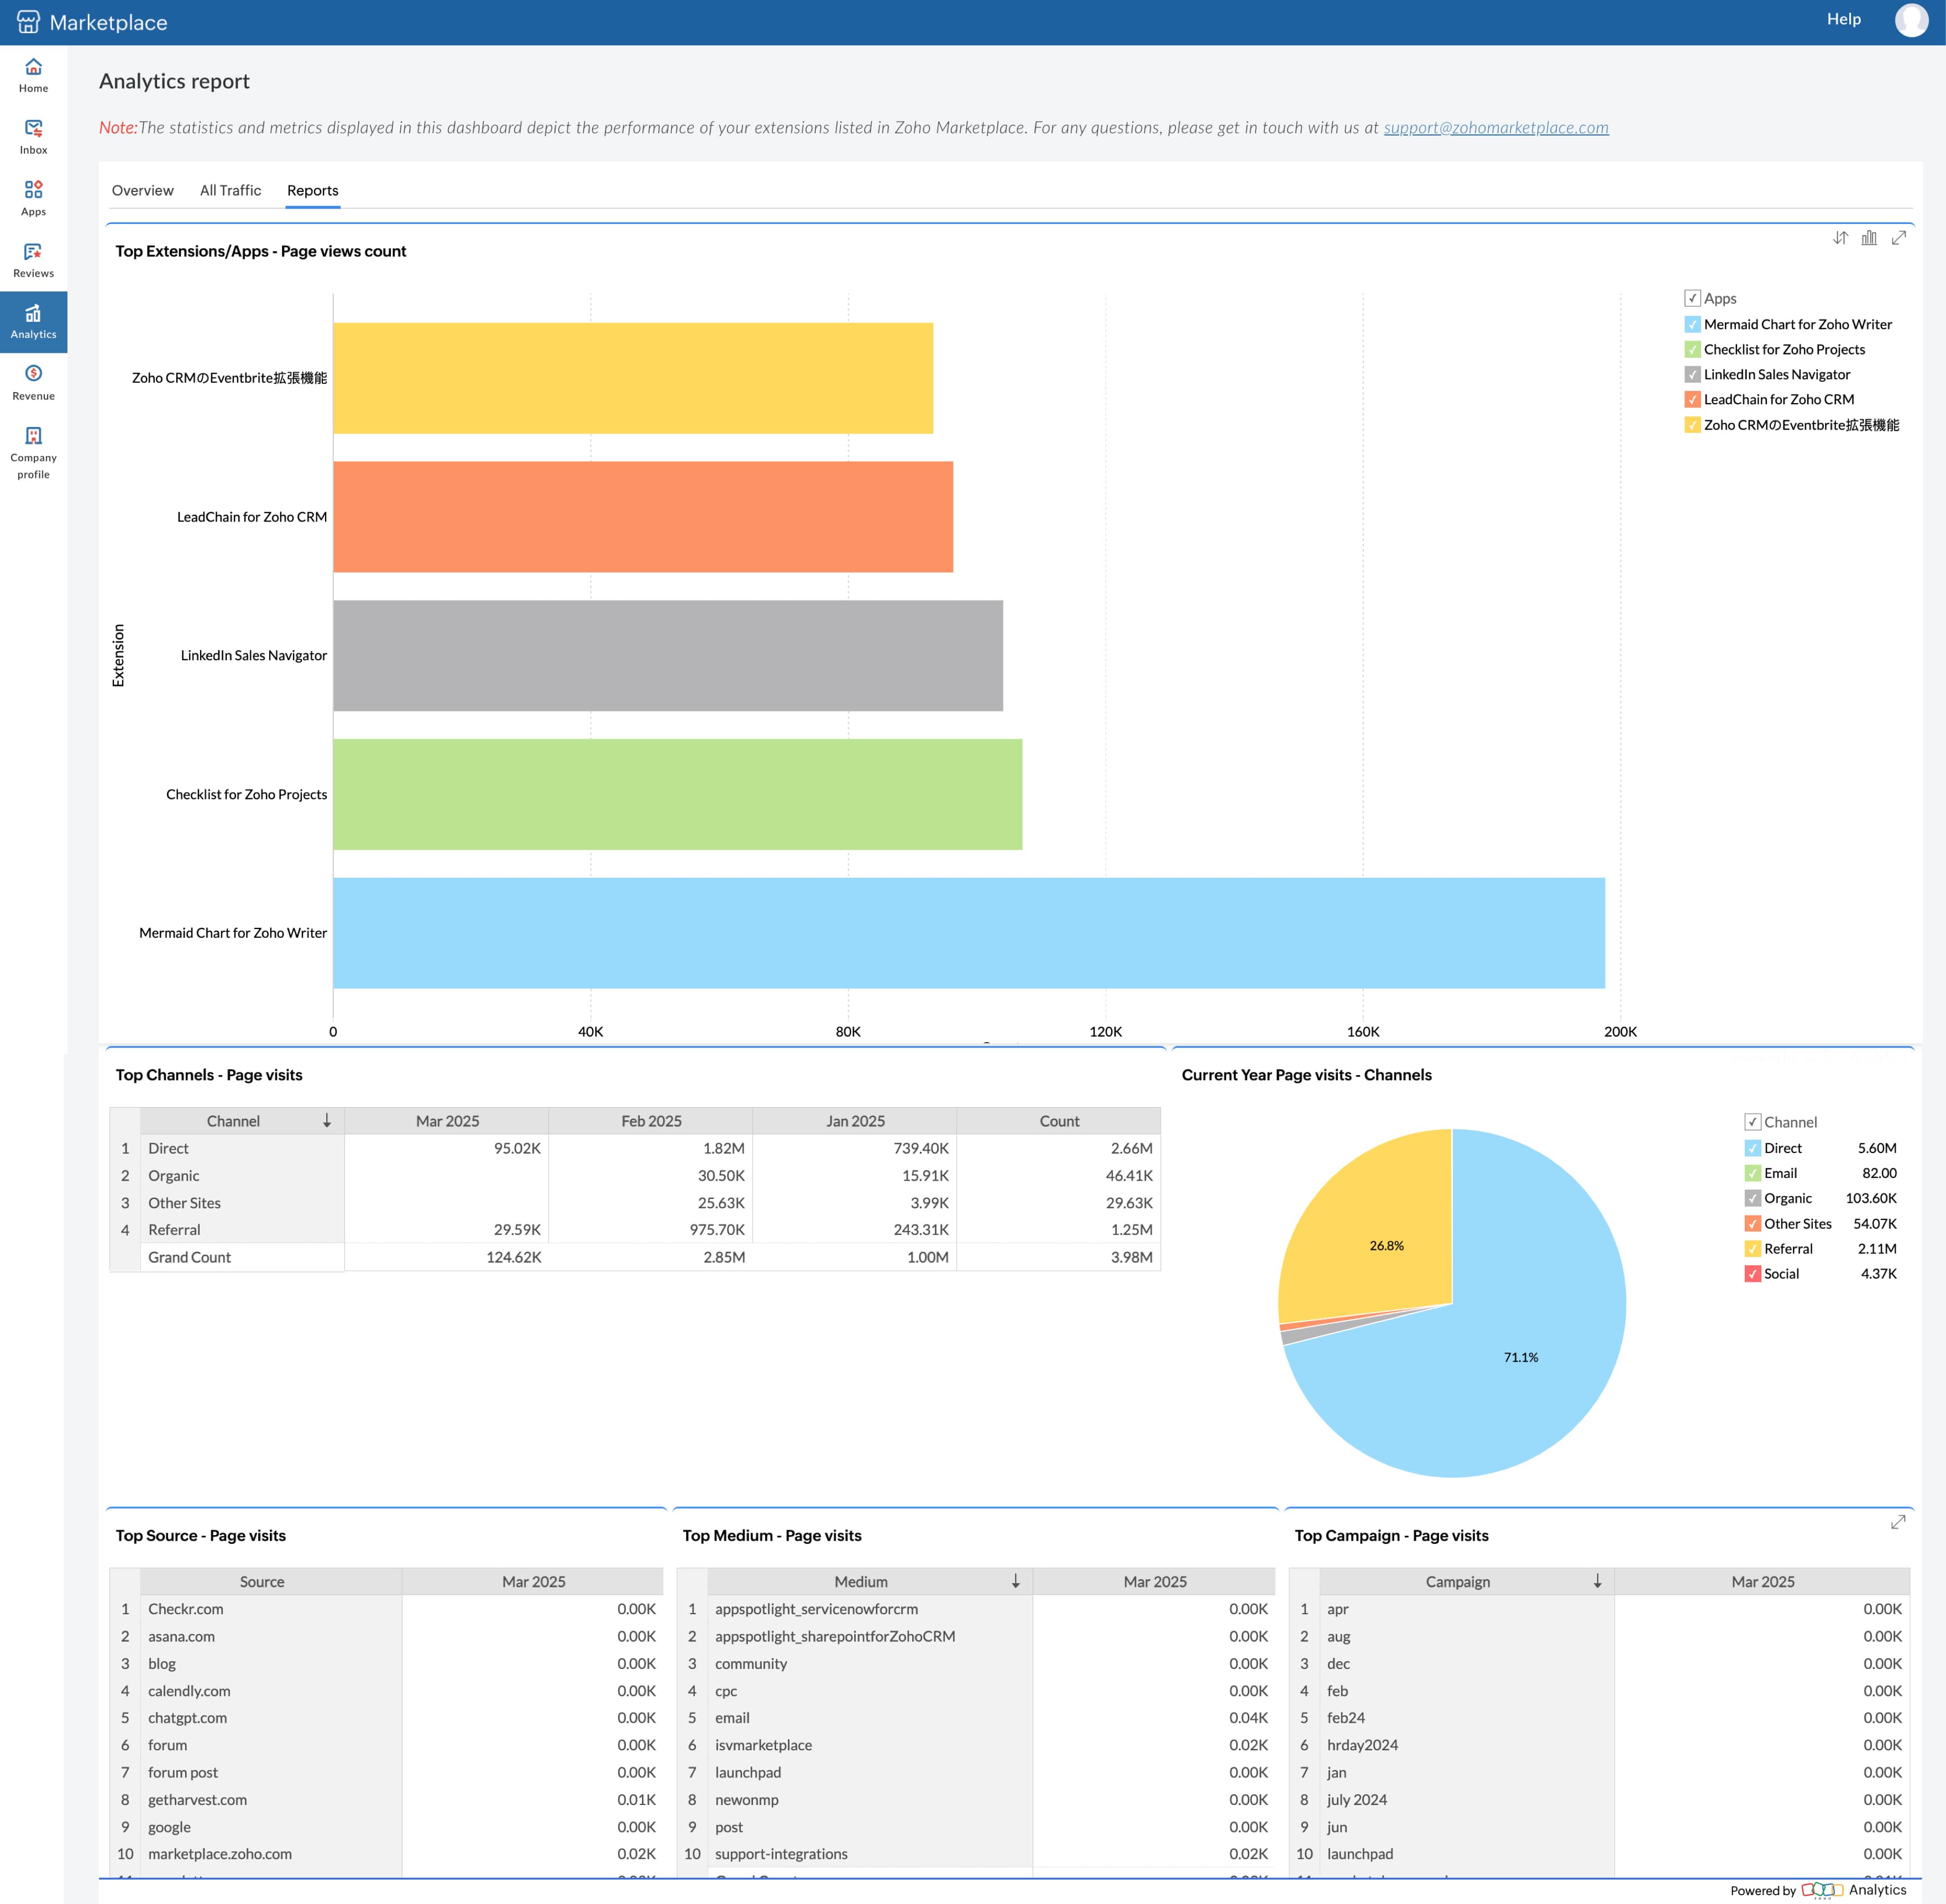Select the Other Sites row in Top Channels
Viewport: 1946px width, 1904px height.
(x=635, y=1203)
